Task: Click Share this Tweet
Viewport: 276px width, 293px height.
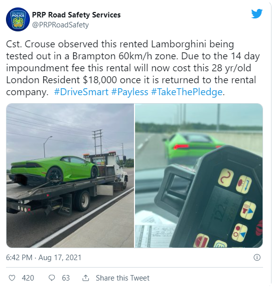Action: click(x=123, y=278)
